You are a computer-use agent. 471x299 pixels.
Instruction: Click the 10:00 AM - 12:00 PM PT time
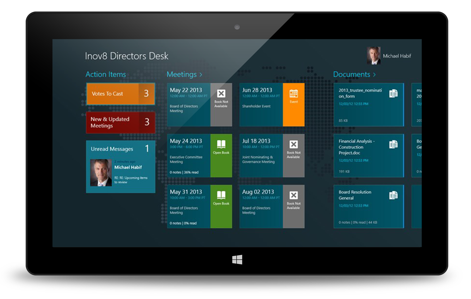pyautogui.click(x=261, y=147)
